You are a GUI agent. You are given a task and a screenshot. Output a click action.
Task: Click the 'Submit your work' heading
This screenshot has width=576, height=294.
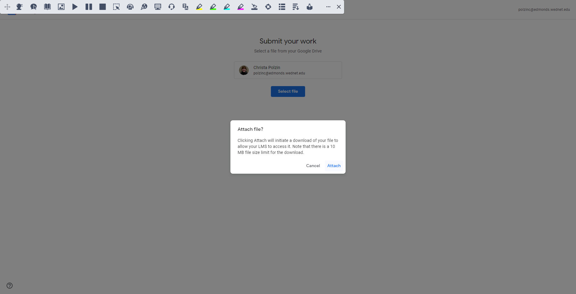pyautogui.click(x=288, y=41)
